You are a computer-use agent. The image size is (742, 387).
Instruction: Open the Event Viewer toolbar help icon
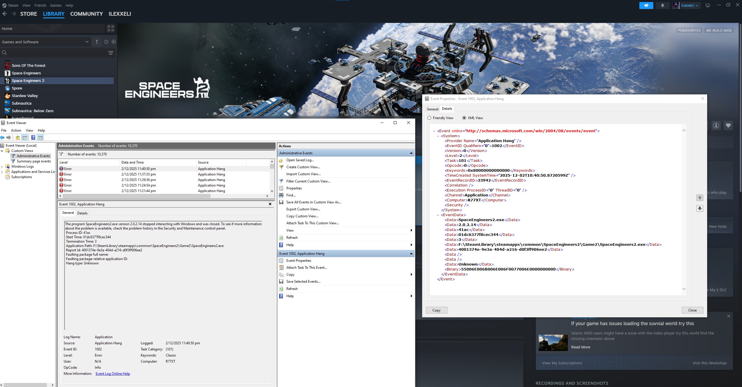pyautogui.click(x=33, y=137)
